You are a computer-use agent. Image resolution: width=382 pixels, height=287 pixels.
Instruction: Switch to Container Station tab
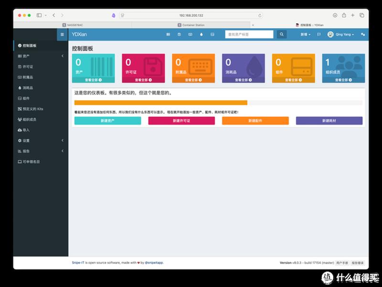(191, 25)
